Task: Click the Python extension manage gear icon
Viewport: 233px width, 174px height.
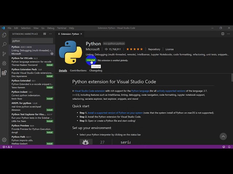Action: (x=52, y=54)
